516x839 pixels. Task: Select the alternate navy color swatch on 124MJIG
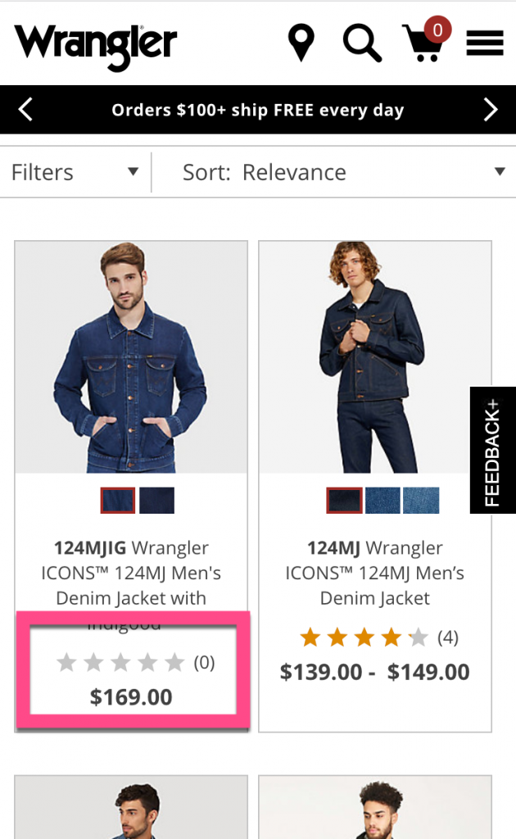coord(156,500)
